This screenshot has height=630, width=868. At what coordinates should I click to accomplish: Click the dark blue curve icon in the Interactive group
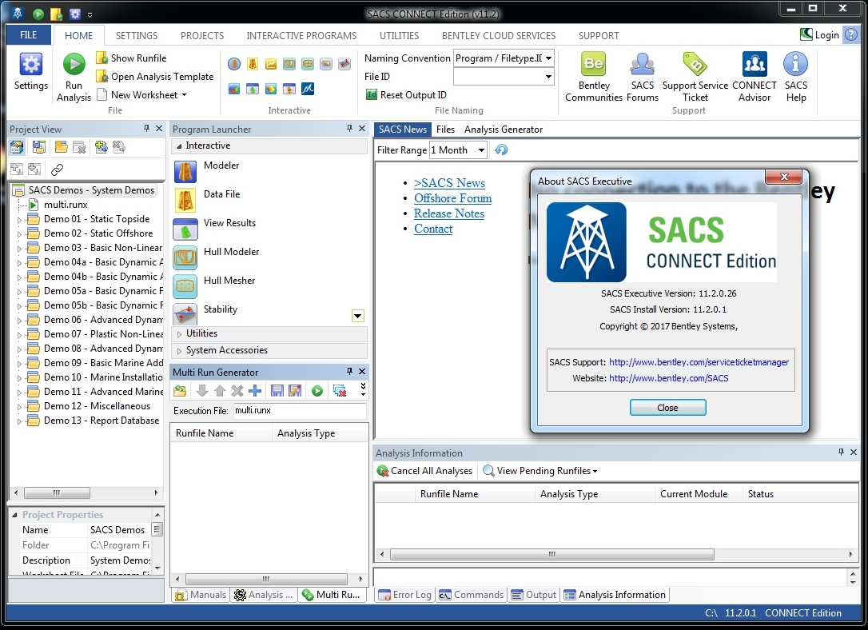click(x=307, y=89)
